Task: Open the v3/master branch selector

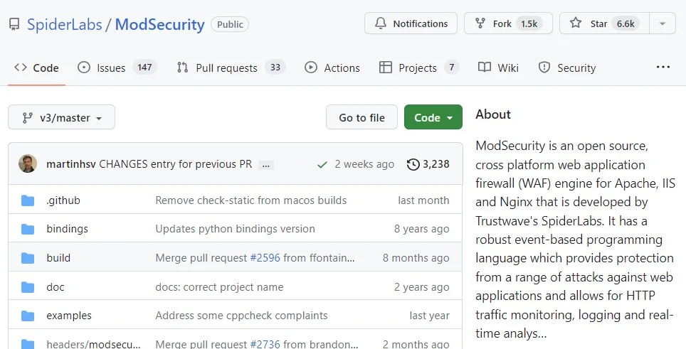Action: coord(62,117)
